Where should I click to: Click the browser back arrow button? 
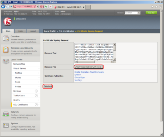(x=3, y=7)
